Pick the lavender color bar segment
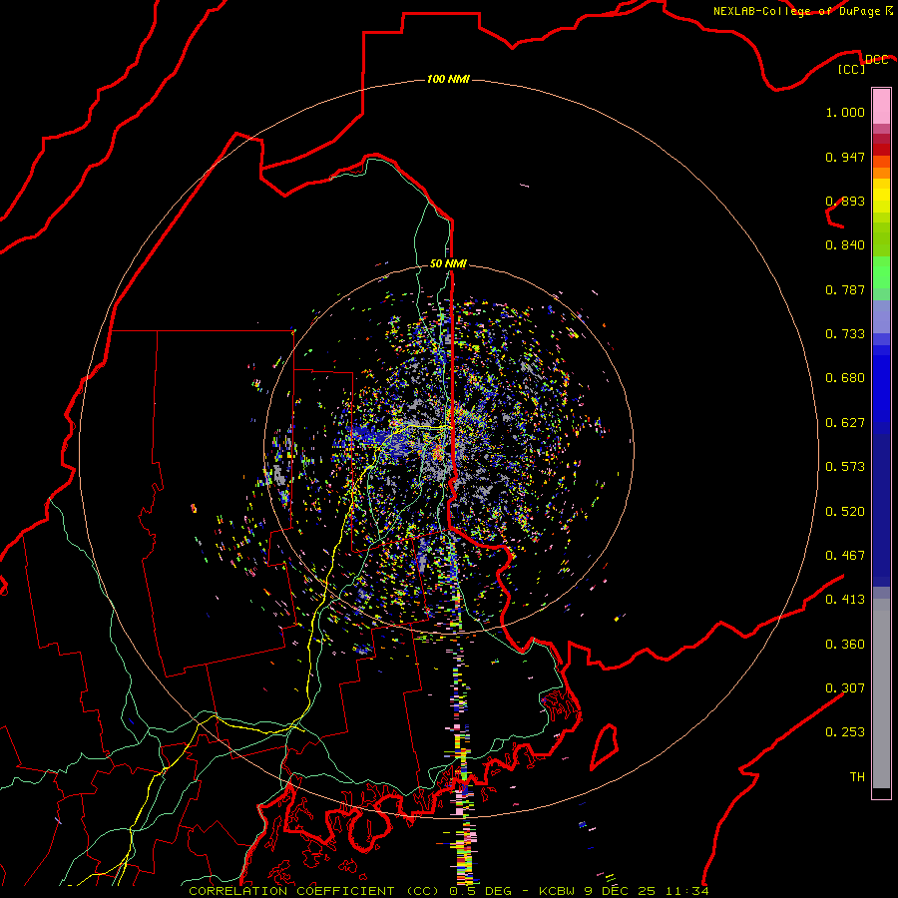This screenshot has width=898, height=898. 881,316
